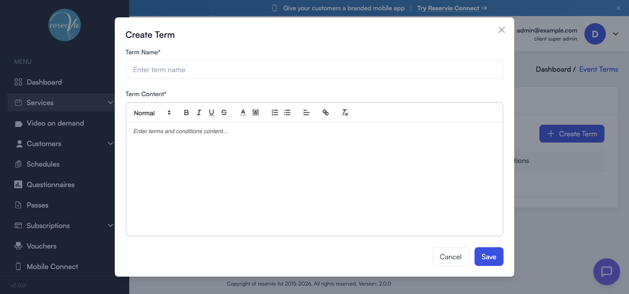Click the Mobile Connect phone icon
Image resolution: width=629 pixels, height=294 pixels.
click(x=18, y=266)
